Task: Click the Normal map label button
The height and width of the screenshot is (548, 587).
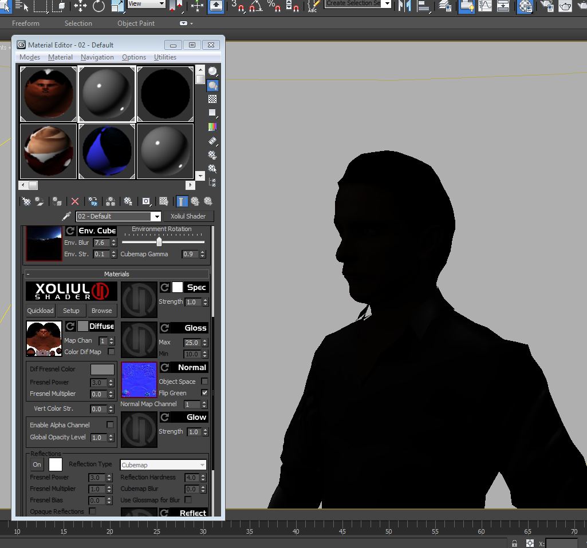Action: pos(189,367)
